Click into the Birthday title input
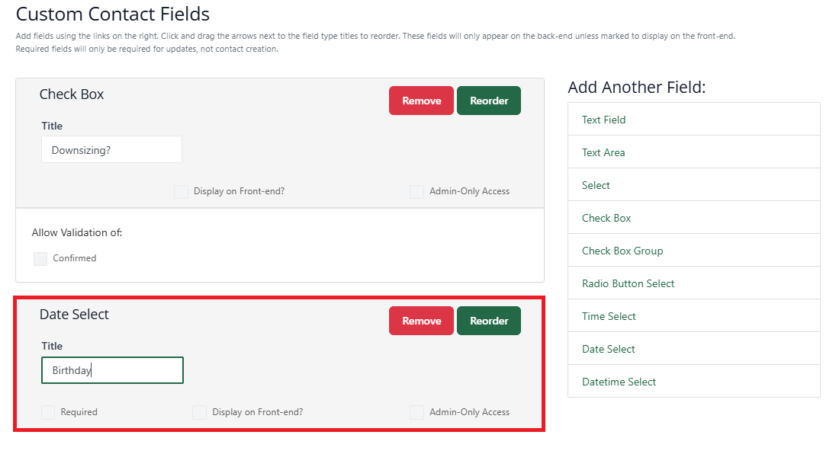 pos(112,370)
